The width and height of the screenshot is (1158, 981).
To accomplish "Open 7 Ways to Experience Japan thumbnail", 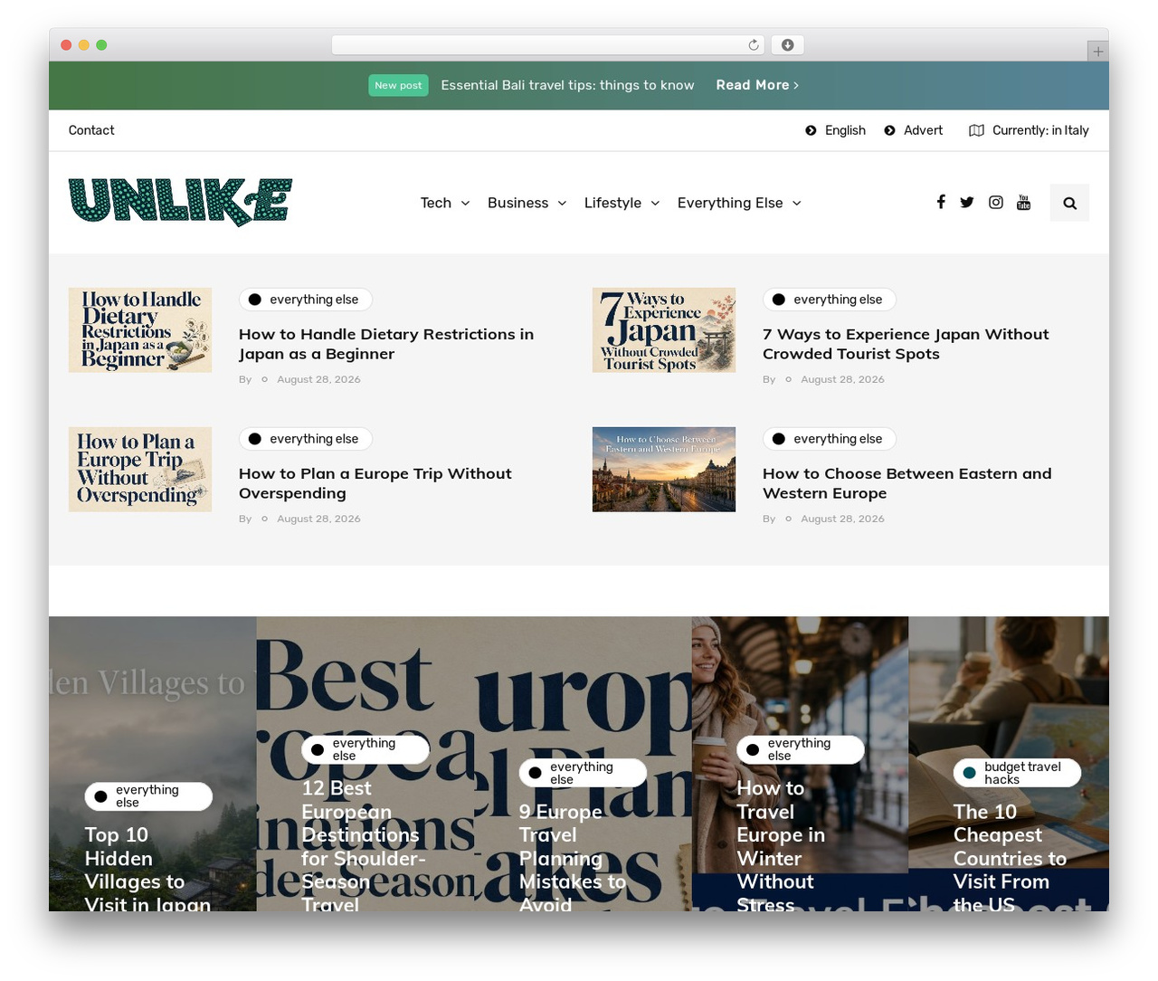I will tap(664, 330).
